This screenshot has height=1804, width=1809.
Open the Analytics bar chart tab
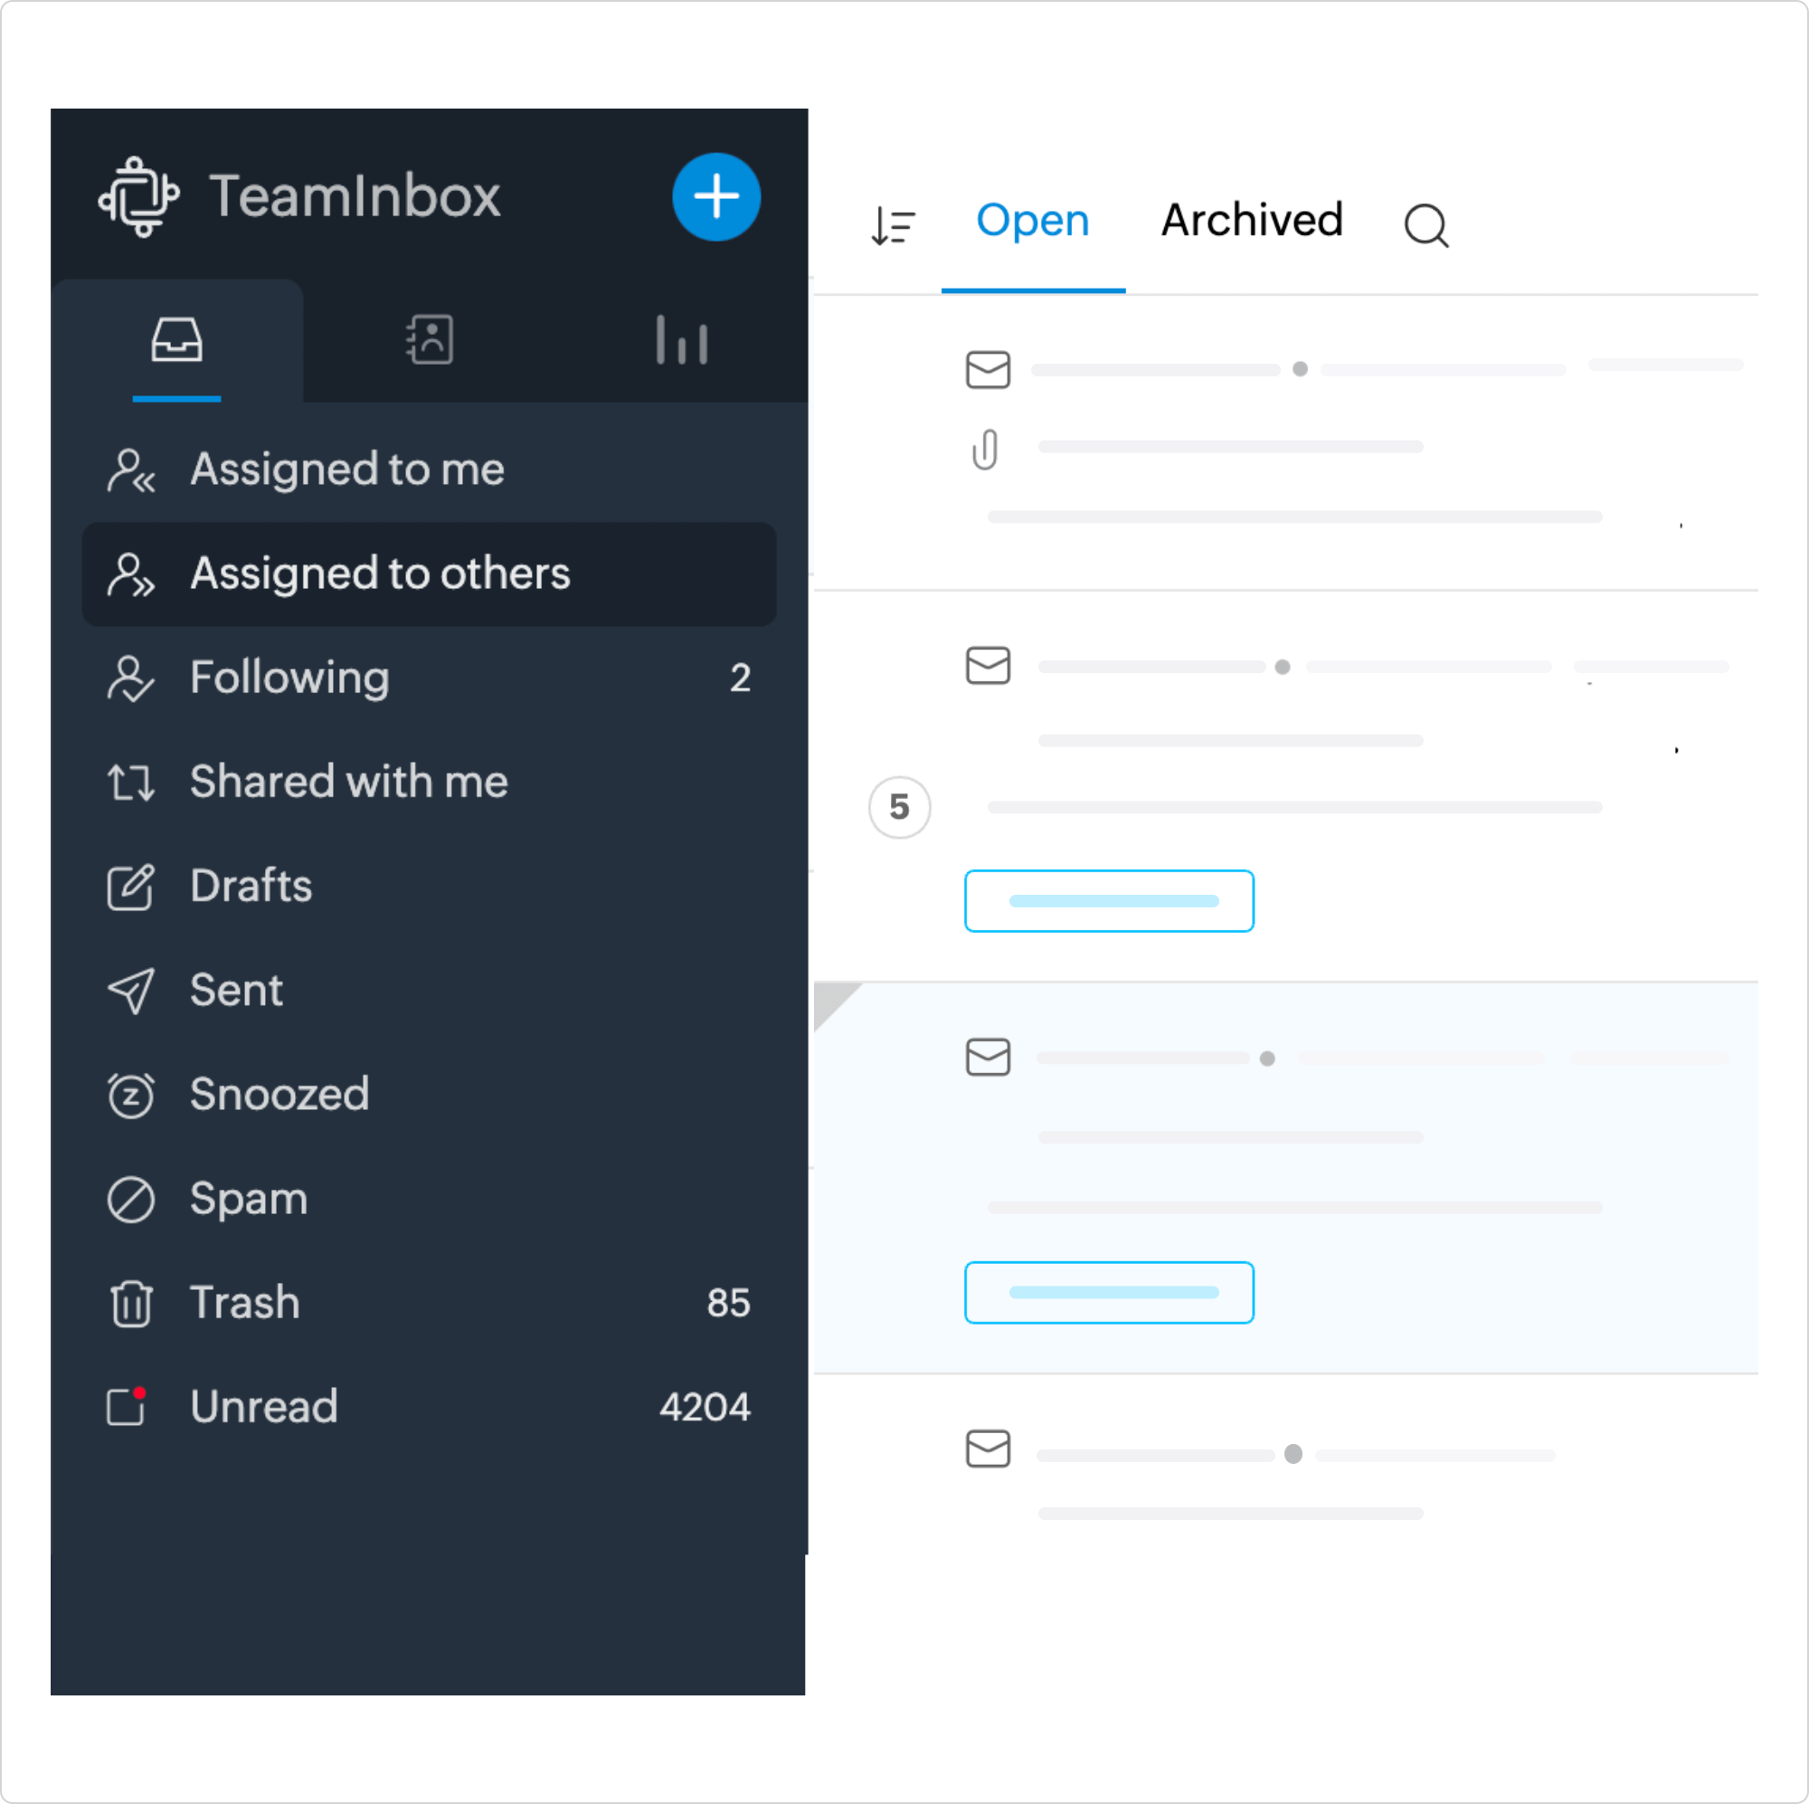681,339
